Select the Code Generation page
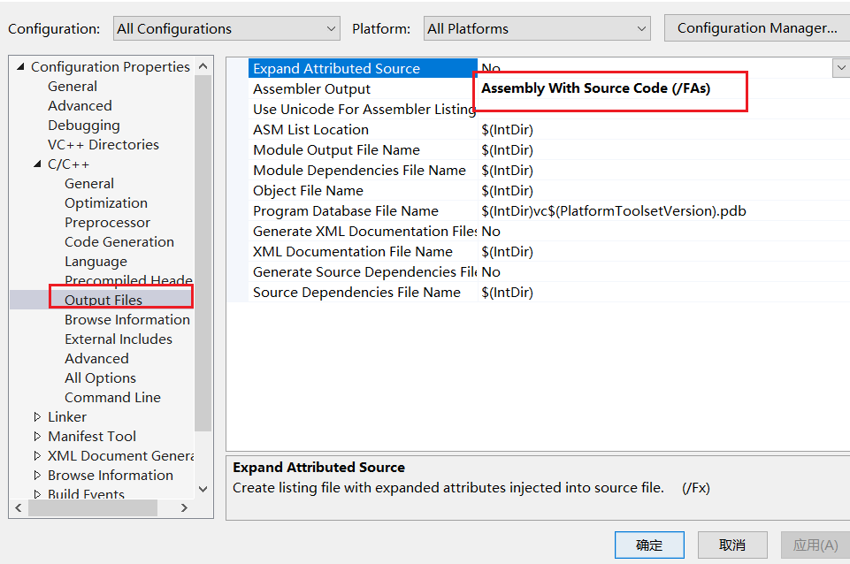This screenshot has height=564, width=850. [x=119, y=242]
